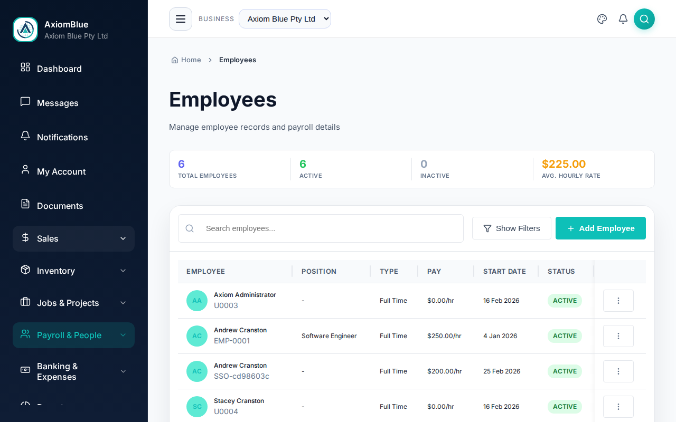Image resolution: width=676 pixels, height=422 pixels.
Task: Click the AxiomBlue logo icon
Action: [25, 30]
